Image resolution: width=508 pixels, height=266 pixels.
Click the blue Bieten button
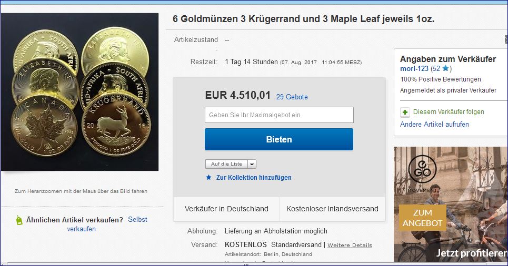click(279, 139)
